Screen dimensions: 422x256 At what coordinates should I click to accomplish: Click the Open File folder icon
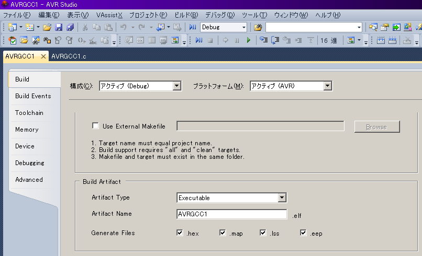[x=47, y=27]
